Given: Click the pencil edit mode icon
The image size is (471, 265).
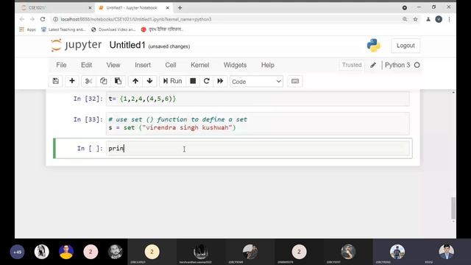Looking at the screenshot, I should pos(373,66).
